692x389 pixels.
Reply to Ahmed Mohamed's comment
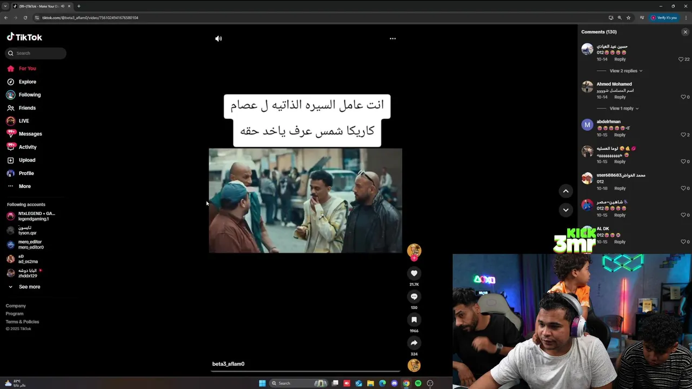click(x=620, y=97)
